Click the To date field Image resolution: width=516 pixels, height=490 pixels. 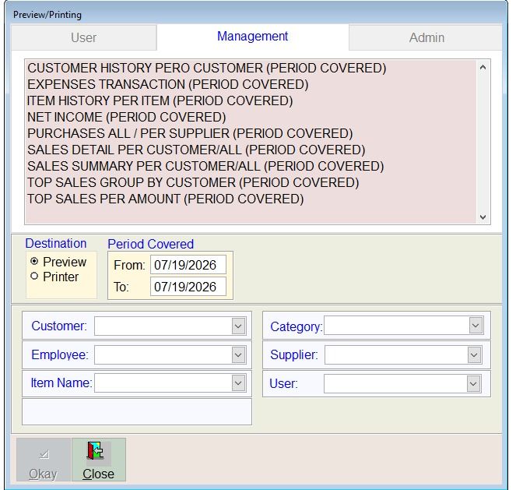click(188, 287)
